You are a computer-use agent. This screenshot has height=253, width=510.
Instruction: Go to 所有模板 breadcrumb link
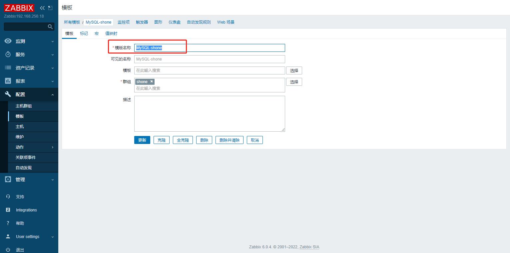pos(72,22)
